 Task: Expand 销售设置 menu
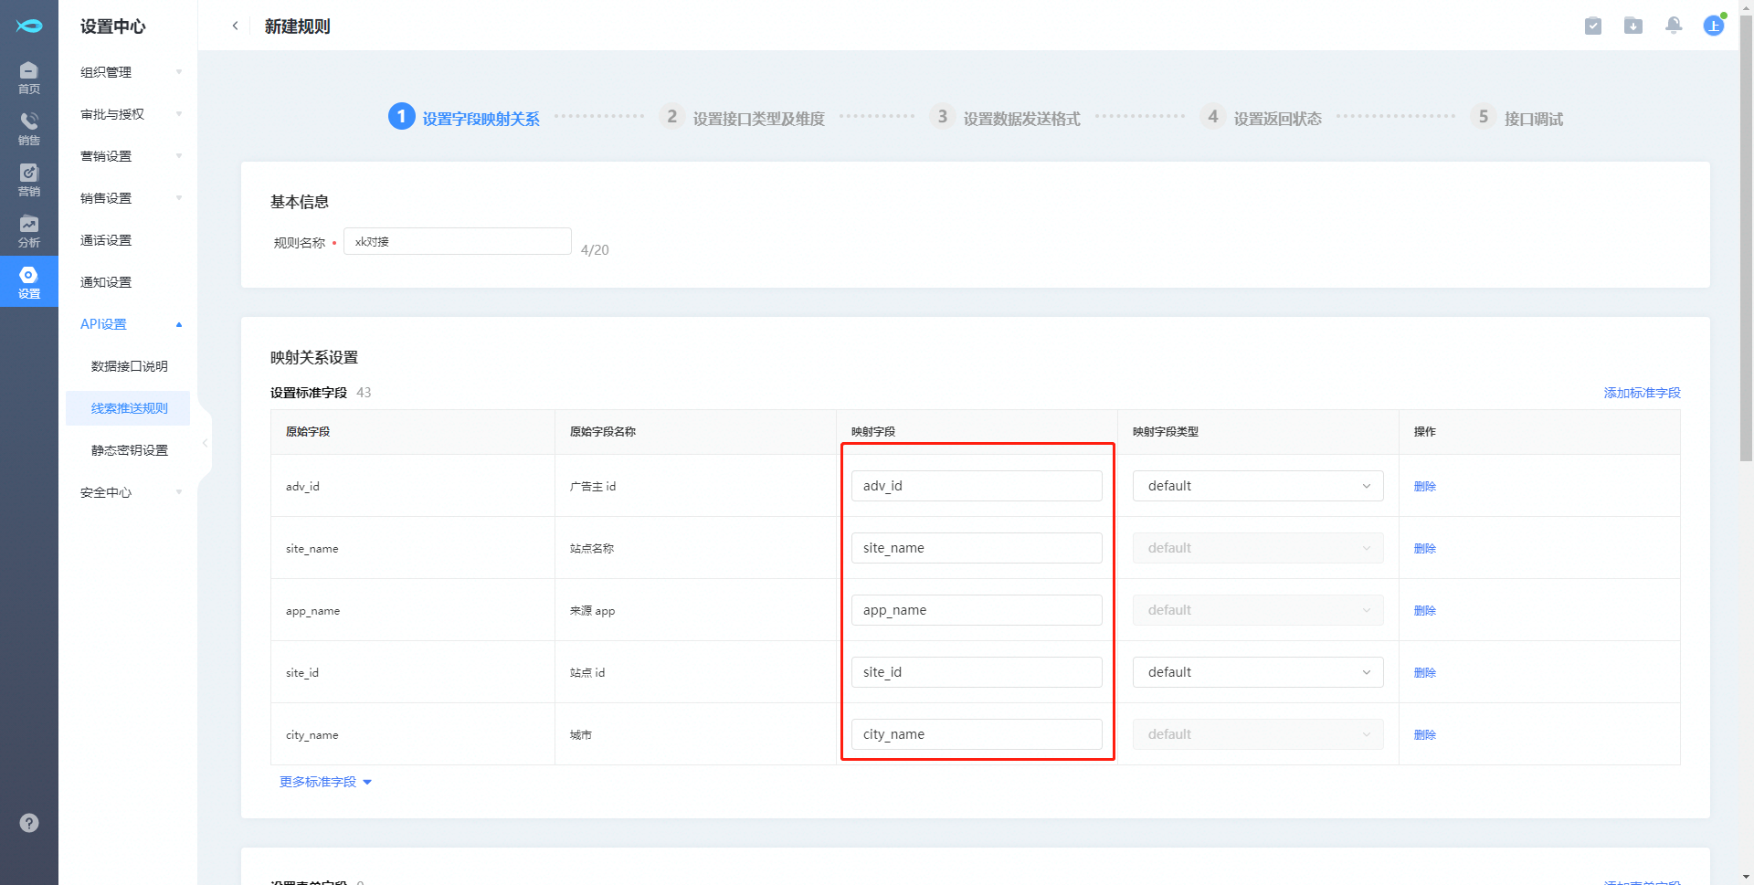click(132, 198)
